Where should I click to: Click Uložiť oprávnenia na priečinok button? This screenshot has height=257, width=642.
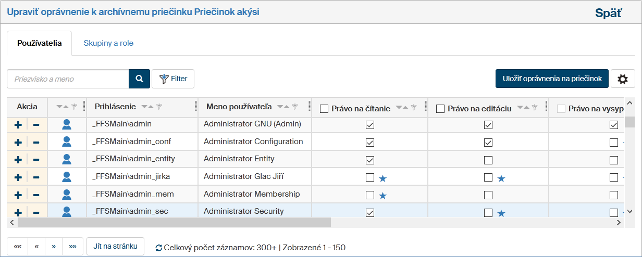point(551,79)
